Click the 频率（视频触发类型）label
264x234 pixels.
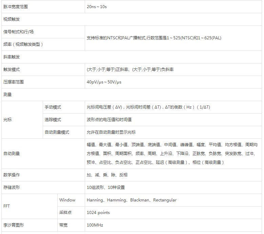[x=23, y=44]
